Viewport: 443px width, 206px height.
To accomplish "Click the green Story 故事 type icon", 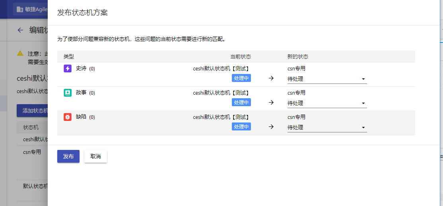I will pyautogui.click(x=68, y=93).
